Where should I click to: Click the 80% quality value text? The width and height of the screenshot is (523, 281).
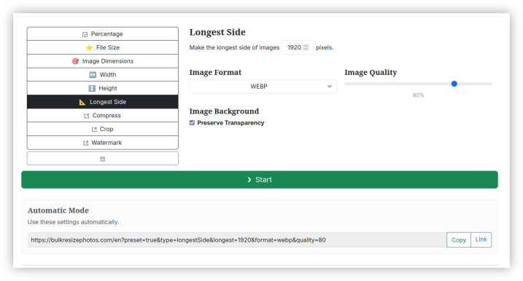coord(418,95)
